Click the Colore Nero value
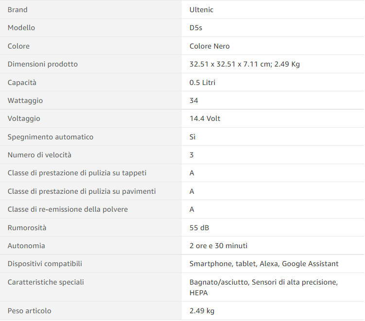Viewport: 365px width, 321px height. coord(209,46)
